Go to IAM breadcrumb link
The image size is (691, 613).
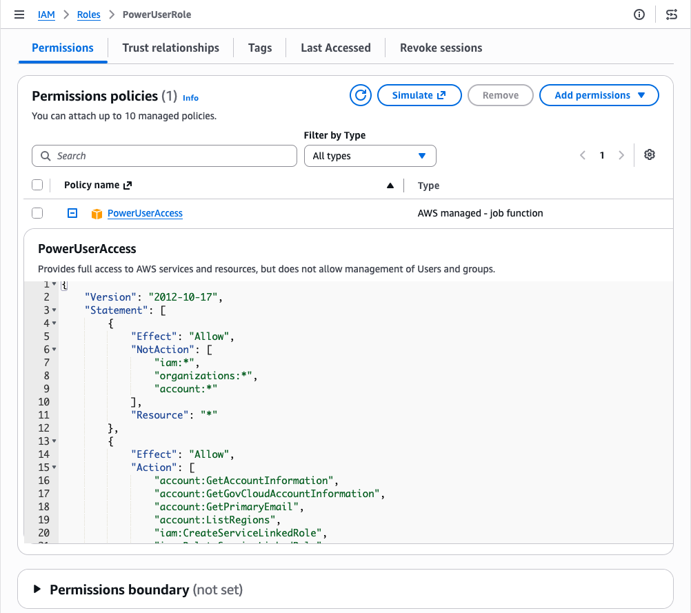coord(46,14)
